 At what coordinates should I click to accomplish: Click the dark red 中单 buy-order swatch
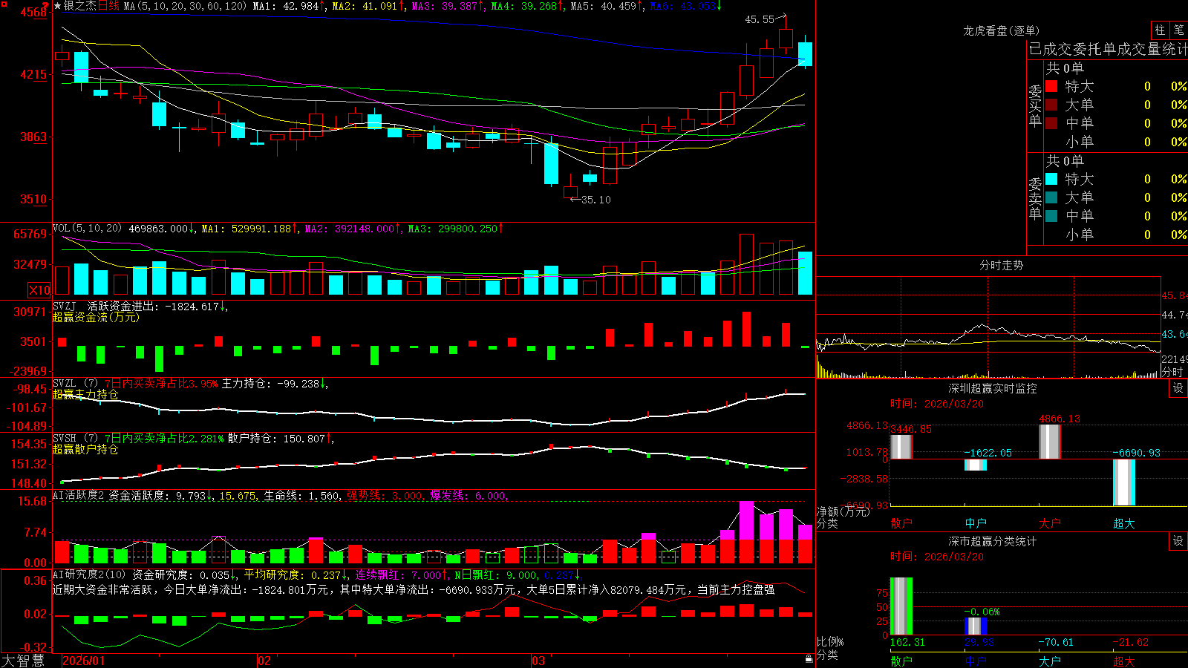click(1051, 123)
